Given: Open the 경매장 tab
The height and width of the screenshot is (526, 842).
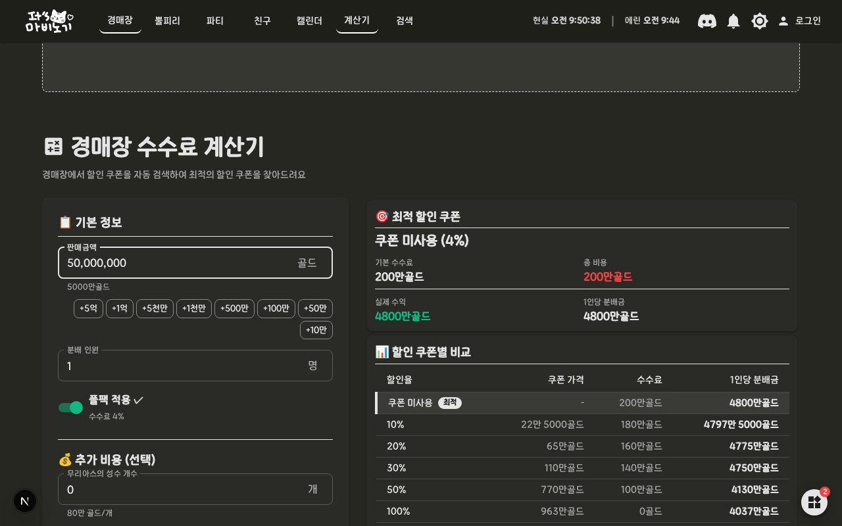Looking at the screenshot, I should [x=120, y=20].
